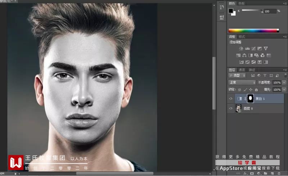Click the opacity value field 100%
This screenshot has width=288, height=176.
(x=277, y=82)
